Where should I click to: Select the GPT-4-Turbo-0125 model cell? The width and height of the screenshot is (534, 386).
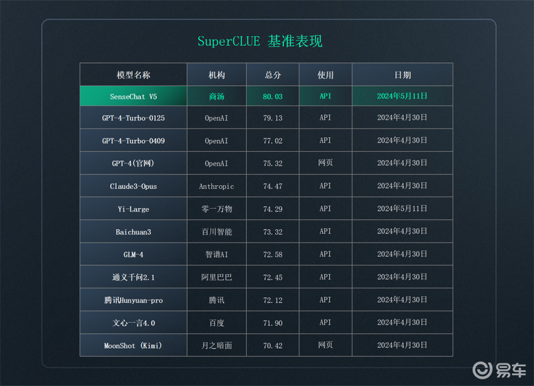click(x=133, y=118)
